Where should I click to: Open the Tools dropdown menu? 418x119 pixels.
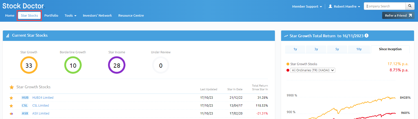point(70,16)
